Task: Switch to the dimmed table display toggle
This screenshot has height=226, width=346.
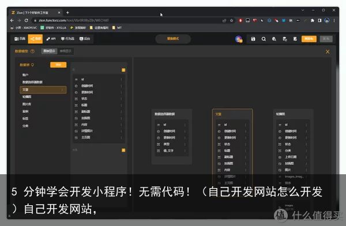Action: [66, 51]
